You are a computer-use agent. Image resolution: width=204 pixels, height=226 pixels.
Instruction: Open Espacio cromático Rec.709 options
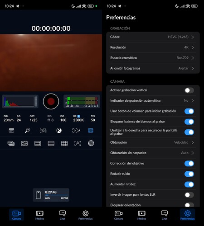point(153,58)
